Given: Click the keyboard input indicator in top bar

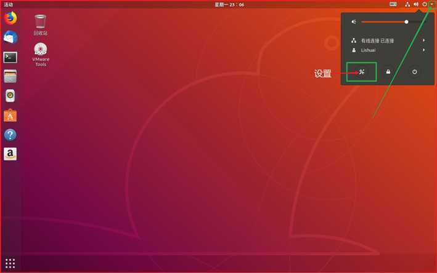Looking at the screenshot, I should click(393, 4).
